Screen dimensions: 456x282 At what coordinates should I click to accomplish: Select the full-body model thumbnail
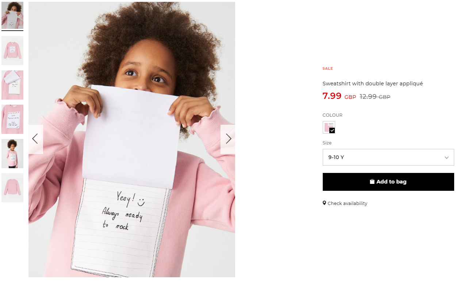pyautogui.click(x=12, y=154)
